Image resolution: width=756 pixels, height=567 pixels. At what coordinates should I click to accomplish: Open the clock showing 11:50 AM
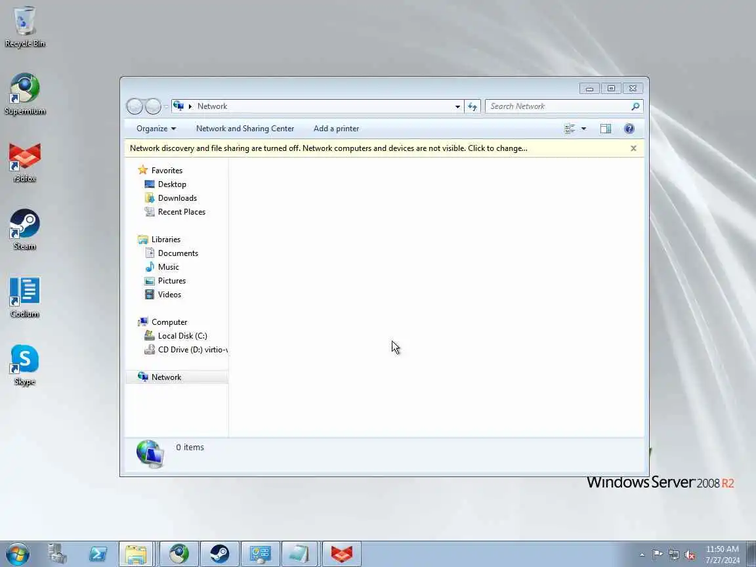pyautogui.click(x=723, y=555)
